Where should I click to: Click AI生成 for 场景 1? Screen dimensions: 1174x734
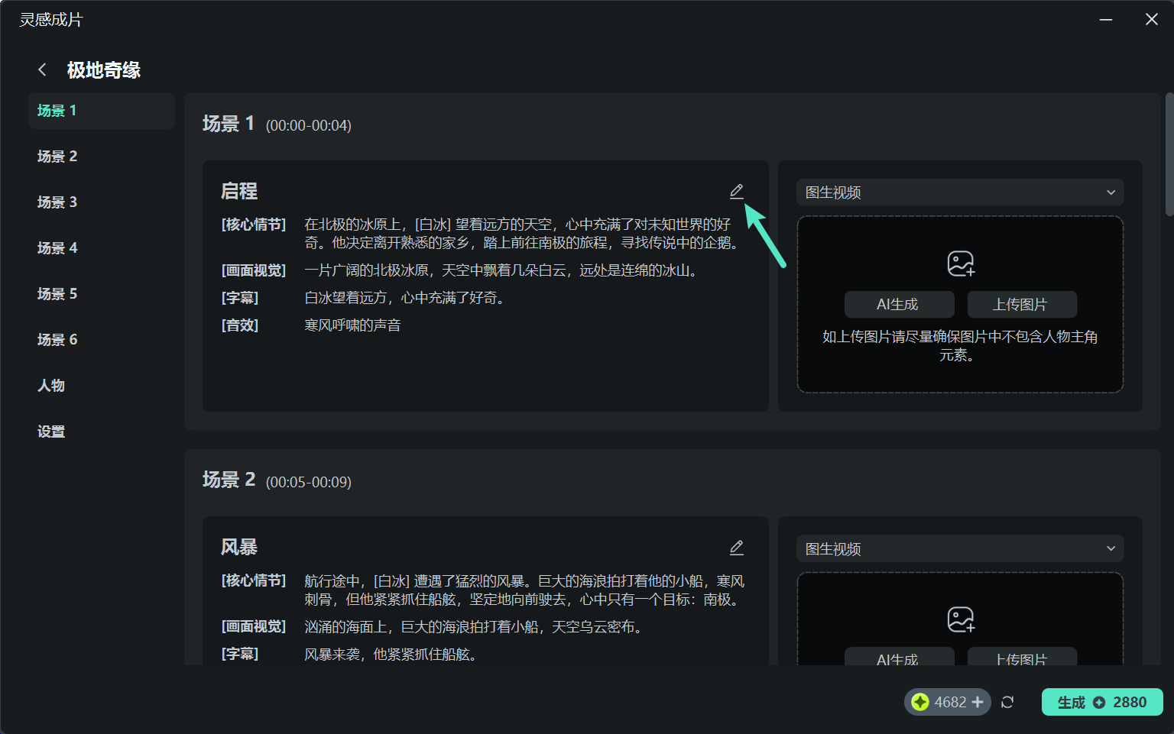(x=899, y=304)
